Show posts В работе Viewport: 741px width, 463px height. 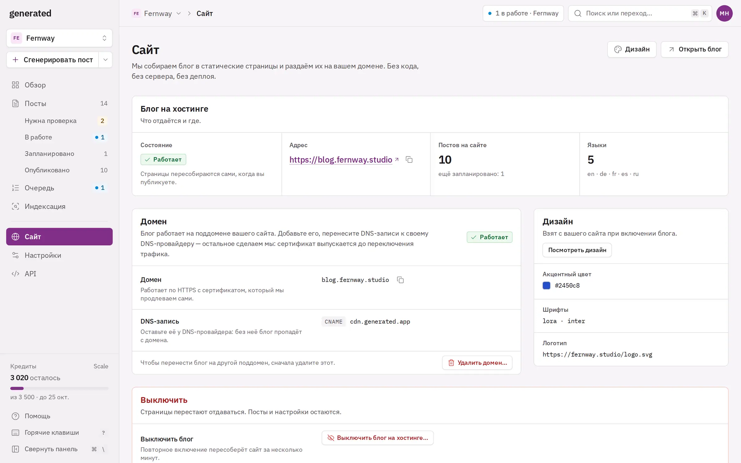pyautogui.click(x=59, y=137)
